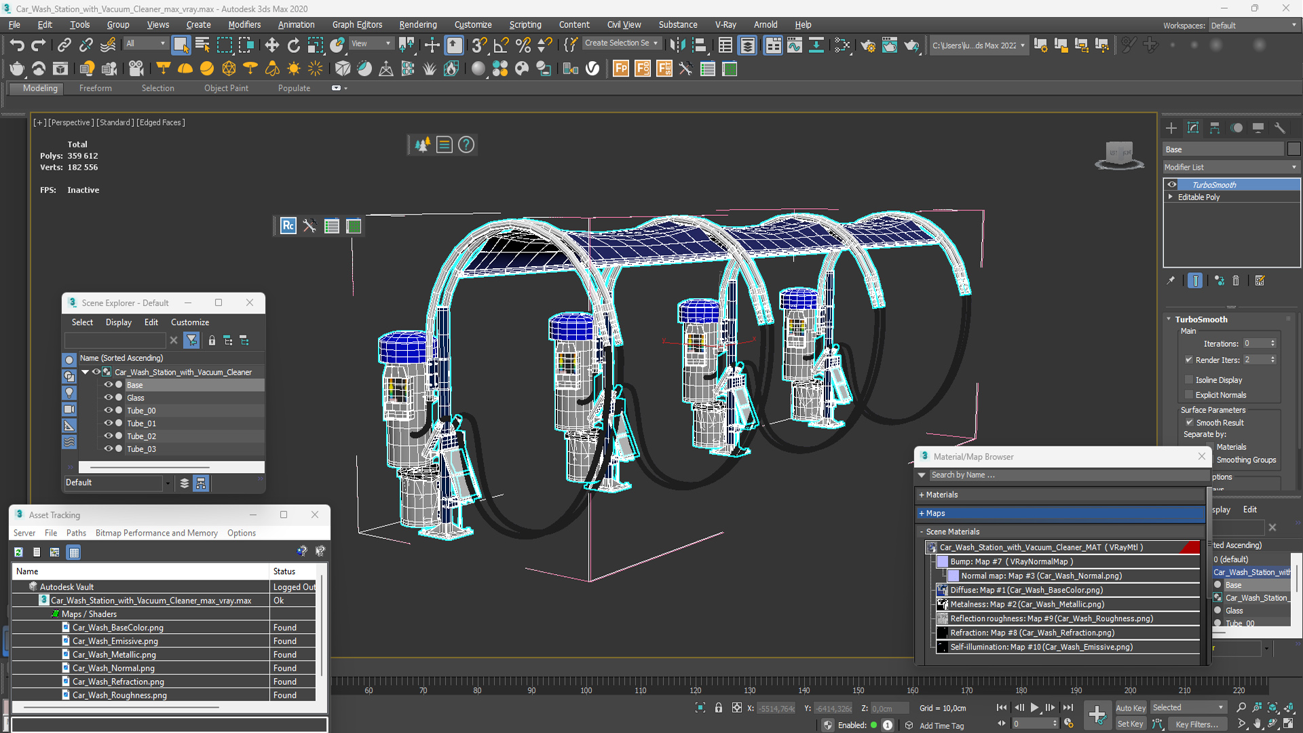The width and height of the screenshot is (1303, 733).
Task: Toggle the Angle Snap icon
Action: pyautogui.click(x=501, y=45)
